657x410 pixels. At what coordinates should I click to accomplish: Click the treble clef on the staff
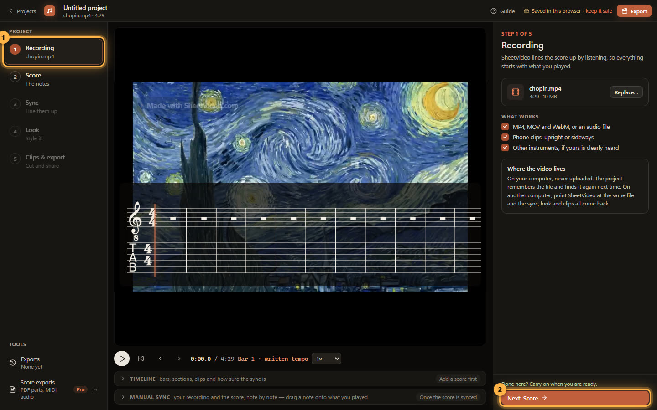point(136,222)
